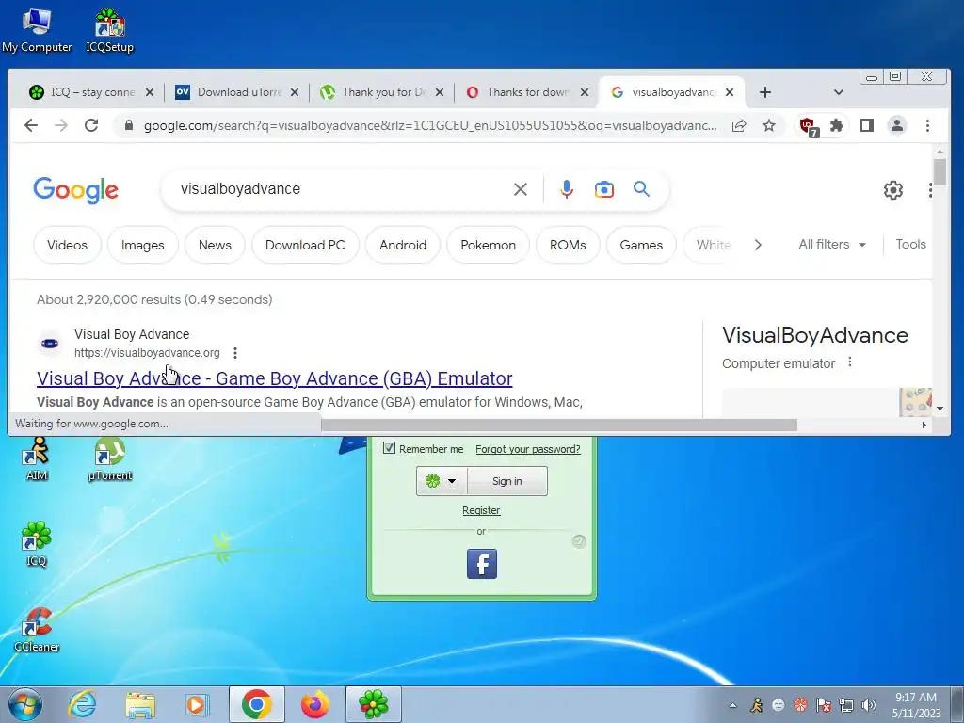
Task: Reload the Google search page
Action: tap(91, 125)
